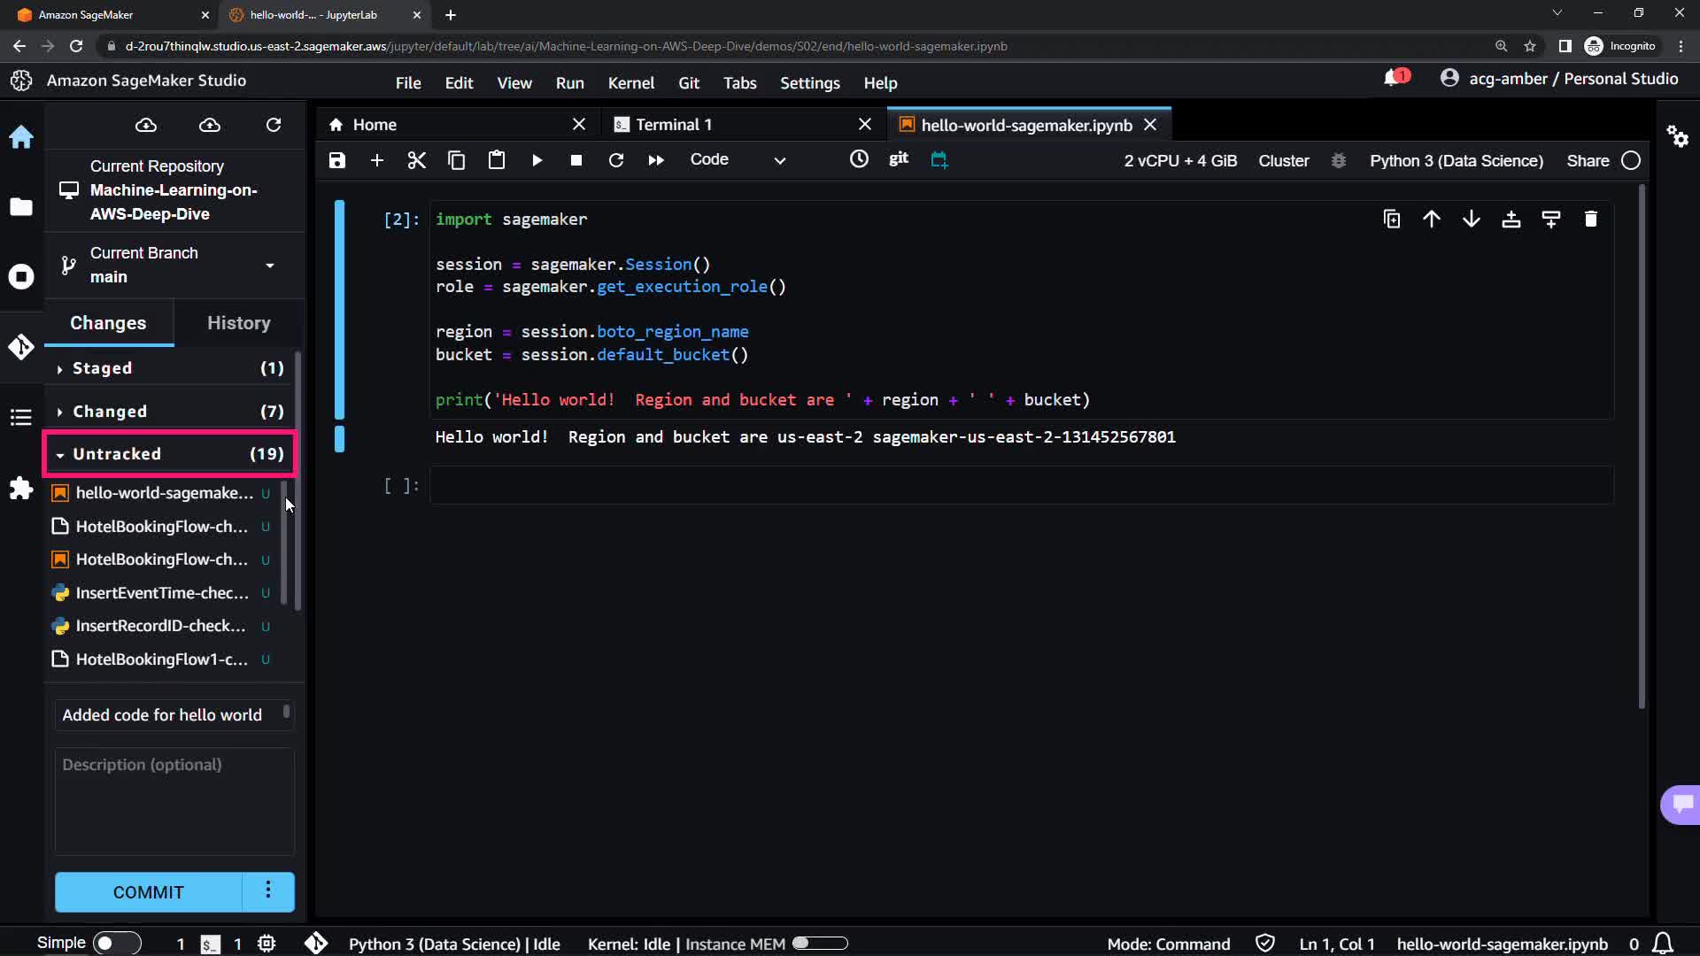Click the Cluster button
The width and height of the screenshot is (1700, 956).
pos(1283,160)
